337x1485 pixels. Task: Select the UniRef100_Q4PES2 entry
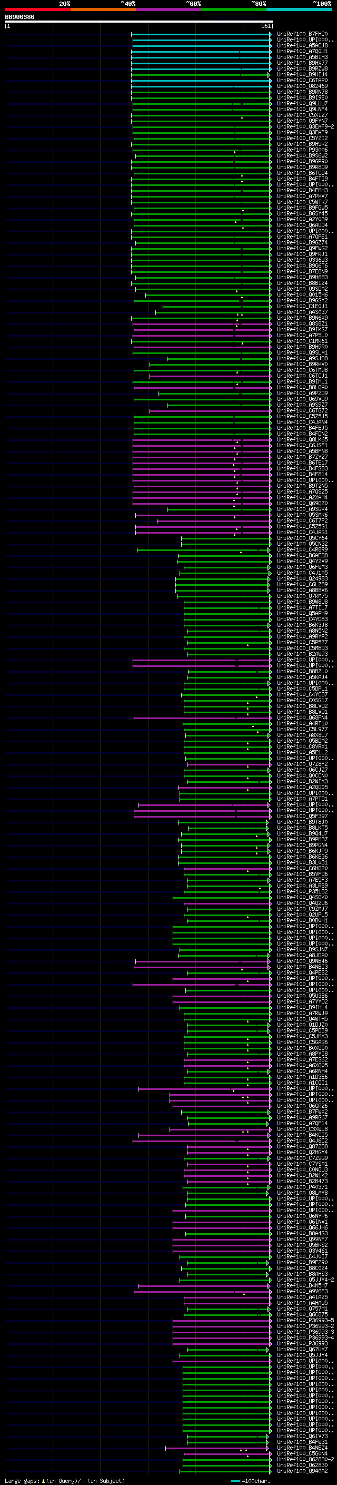pos(302,973)
